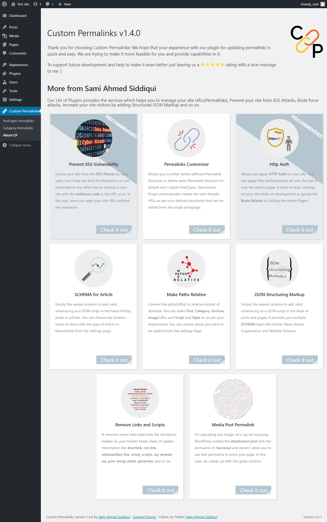
Task: Click the 'More from Sami Ahmed Siddiqui' heading
Action: click(x=102, y=89)
